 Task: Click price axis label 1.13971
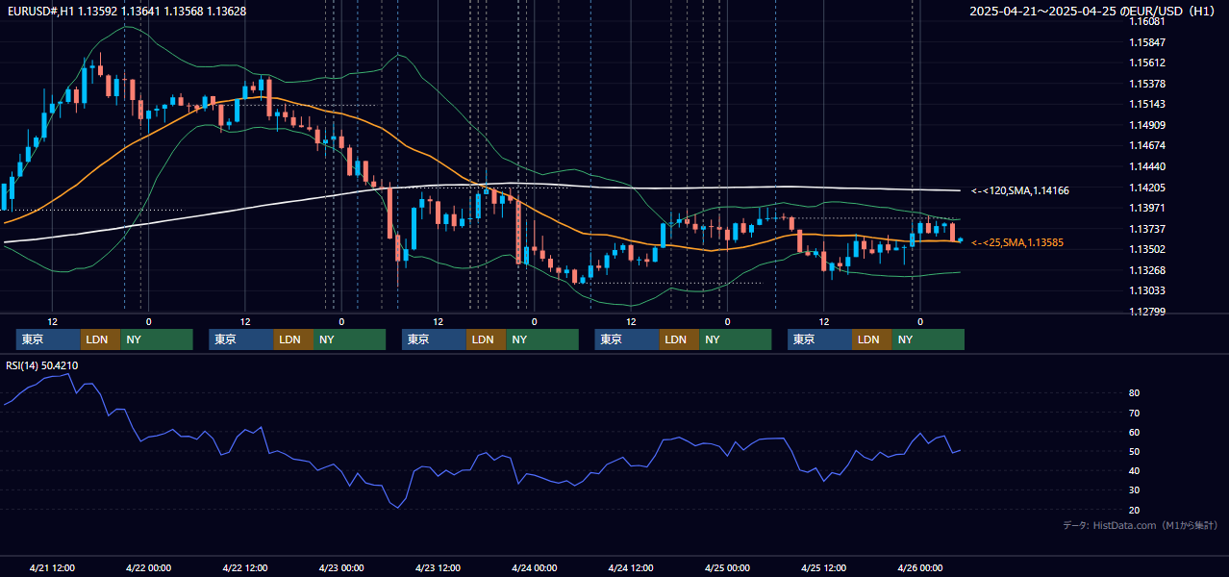click(1148, 208)
